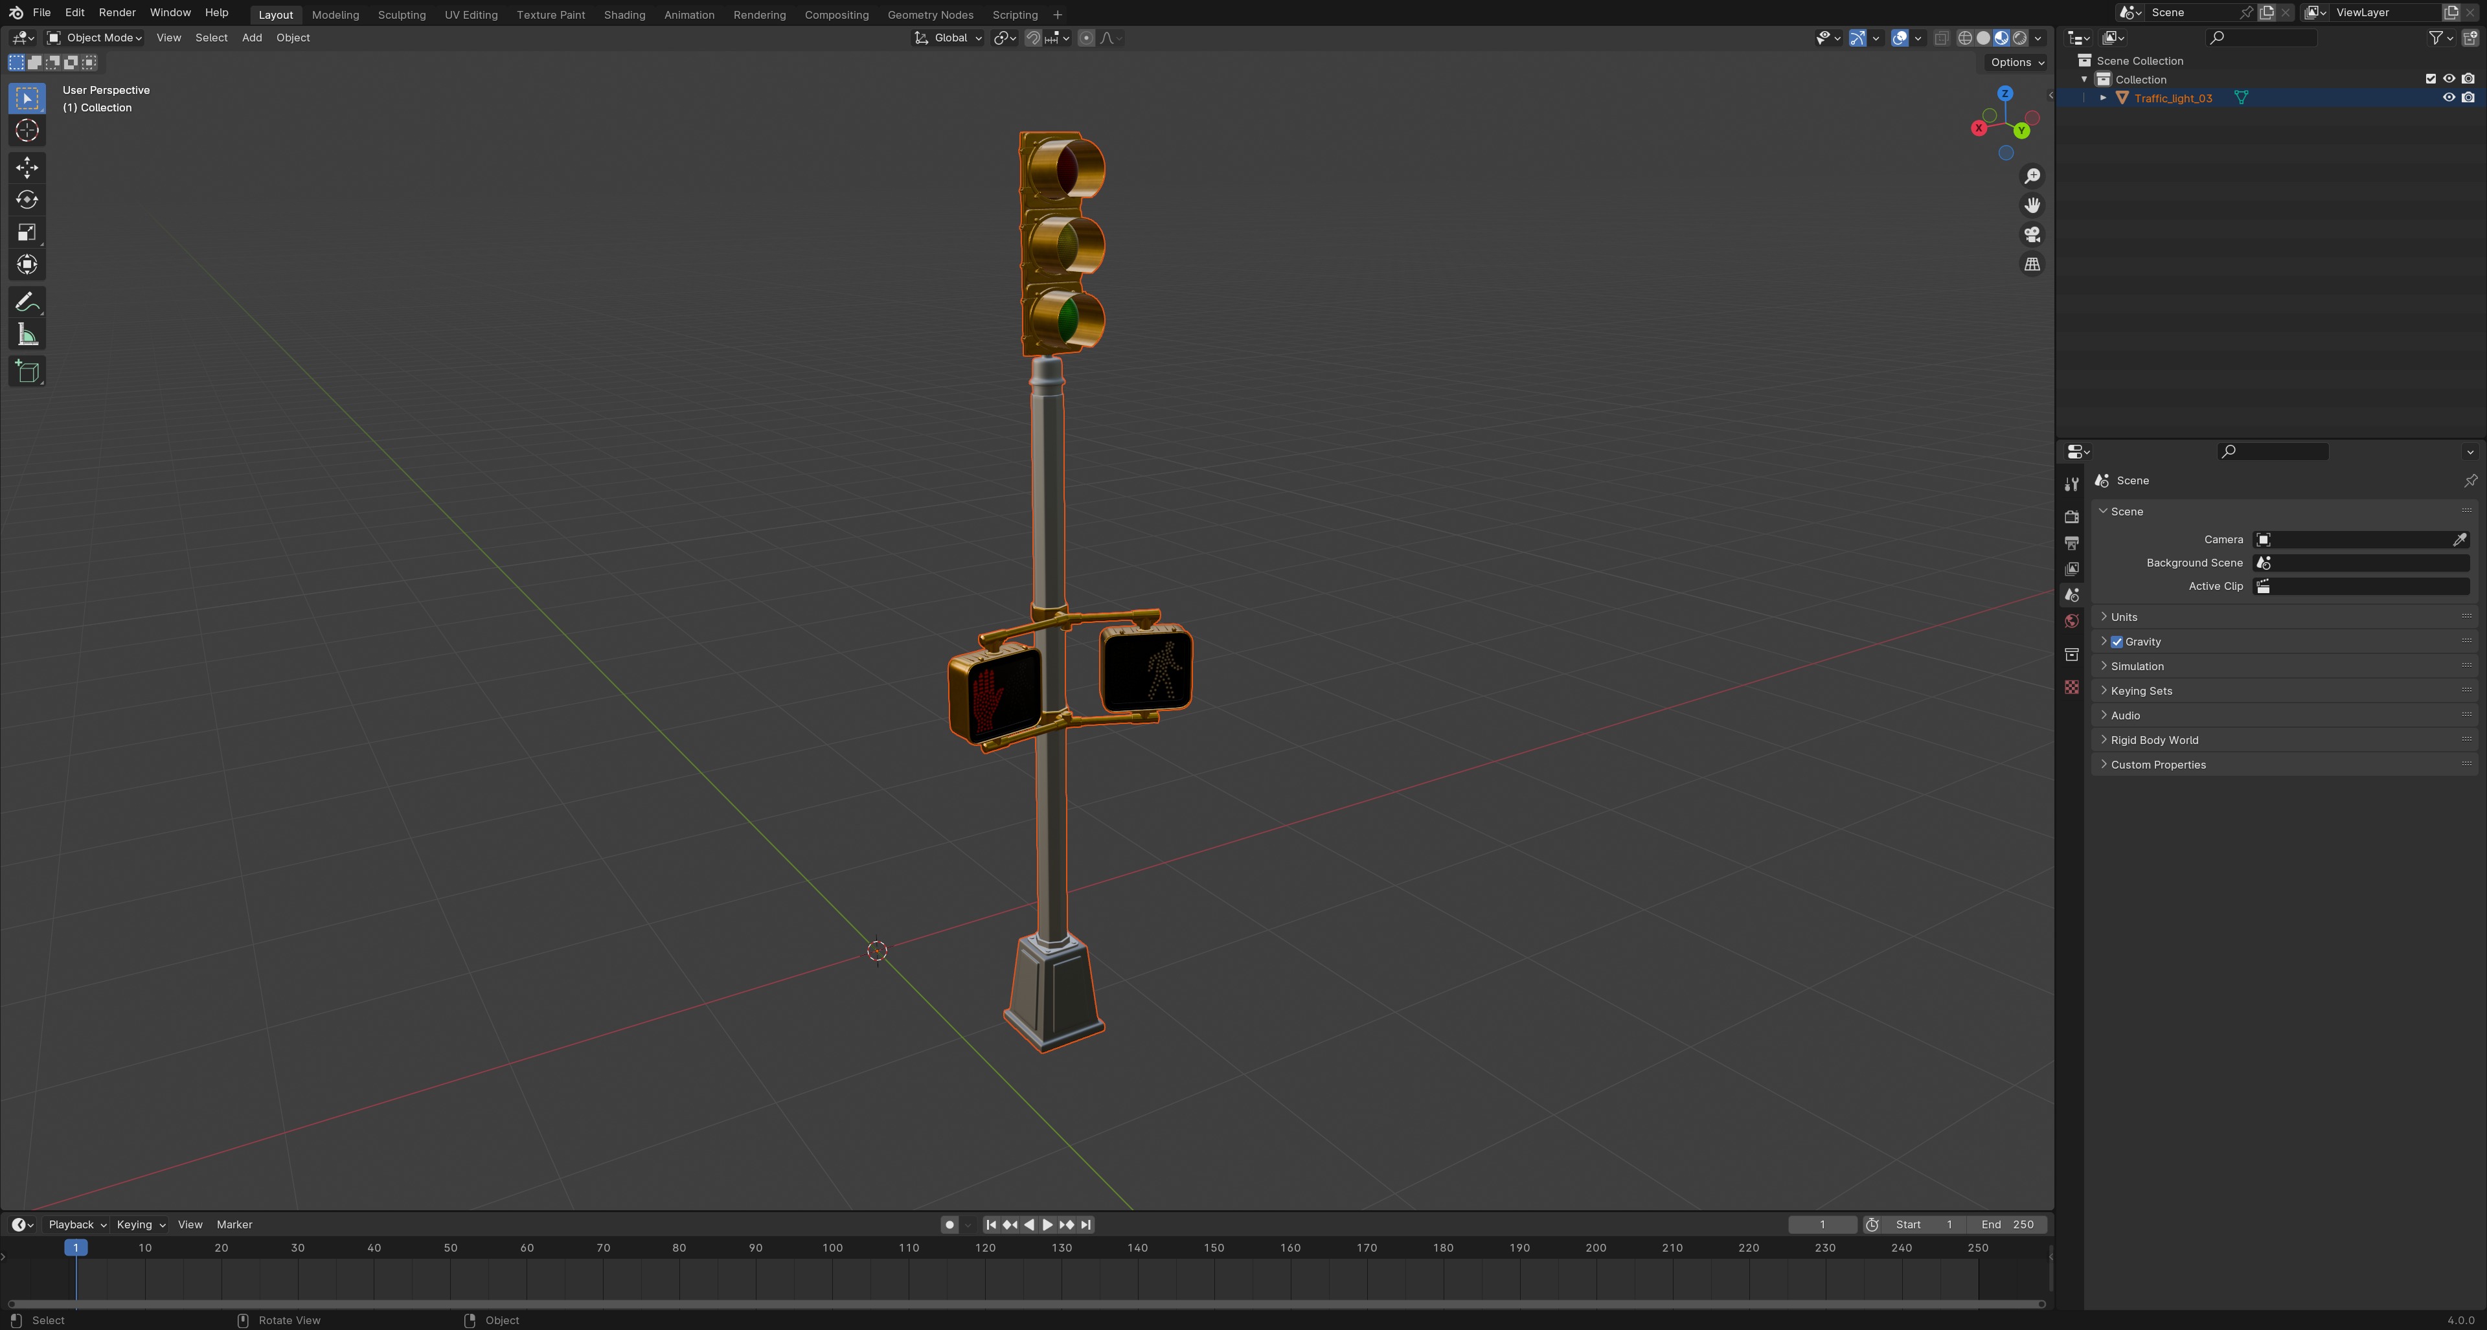2487x1330 pixels.
Task: Click the current frame number field
Action: tap(1822, 1225)
